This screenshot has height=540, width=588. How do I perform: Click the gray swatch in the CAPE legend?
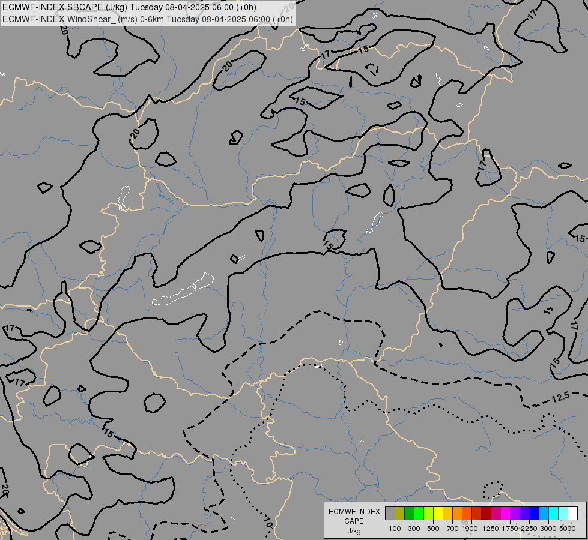[390, 514]
